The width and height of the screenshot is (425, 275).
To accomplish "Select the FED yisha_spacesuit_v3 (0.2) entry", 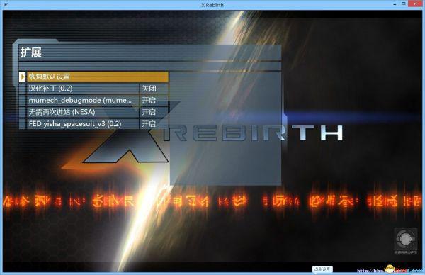I will click(x=83, y=124).
